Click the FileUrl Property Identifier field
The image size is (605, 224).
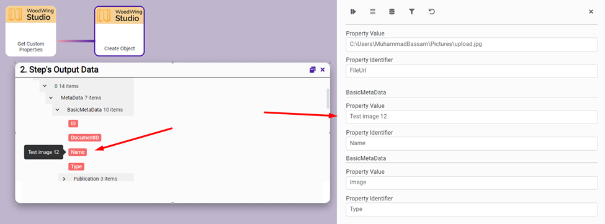click(472, 71)
